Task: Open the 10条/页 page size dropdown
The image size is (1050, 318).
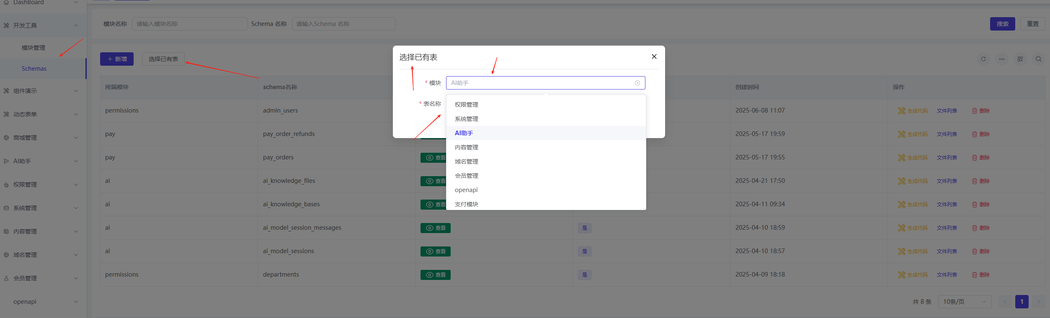Action: click(965, 302)
